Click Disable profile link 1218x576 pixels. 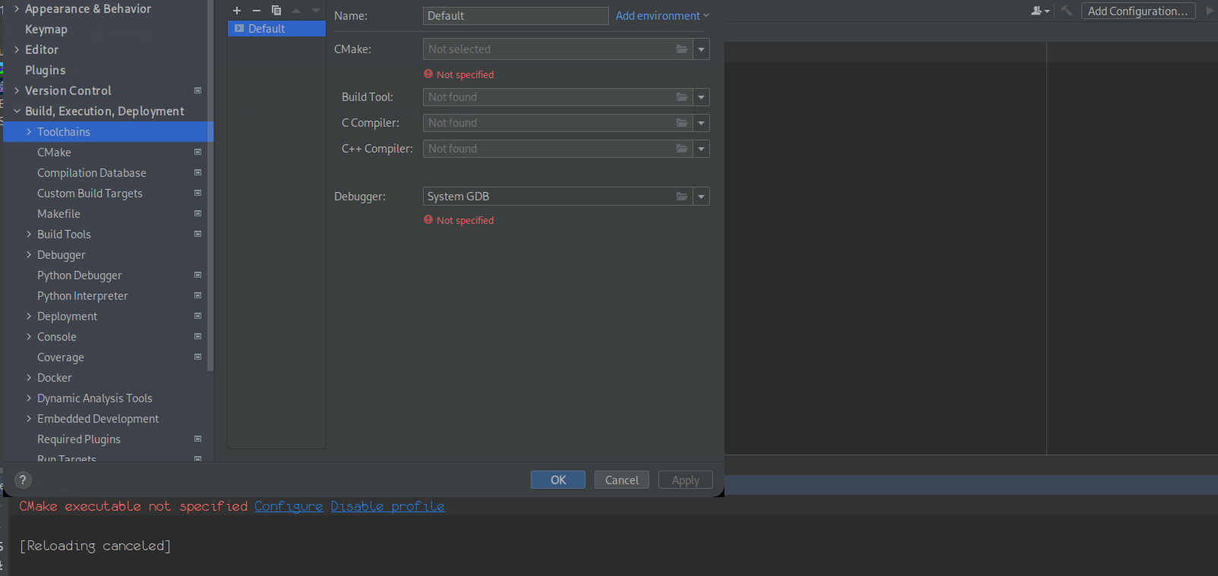pyautogui.click(x=387, y=506)
